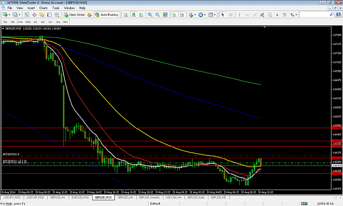Screen dimensions: 343x206
Task: Open the Market Watch panel icon
Action: (x=27, y=15)
